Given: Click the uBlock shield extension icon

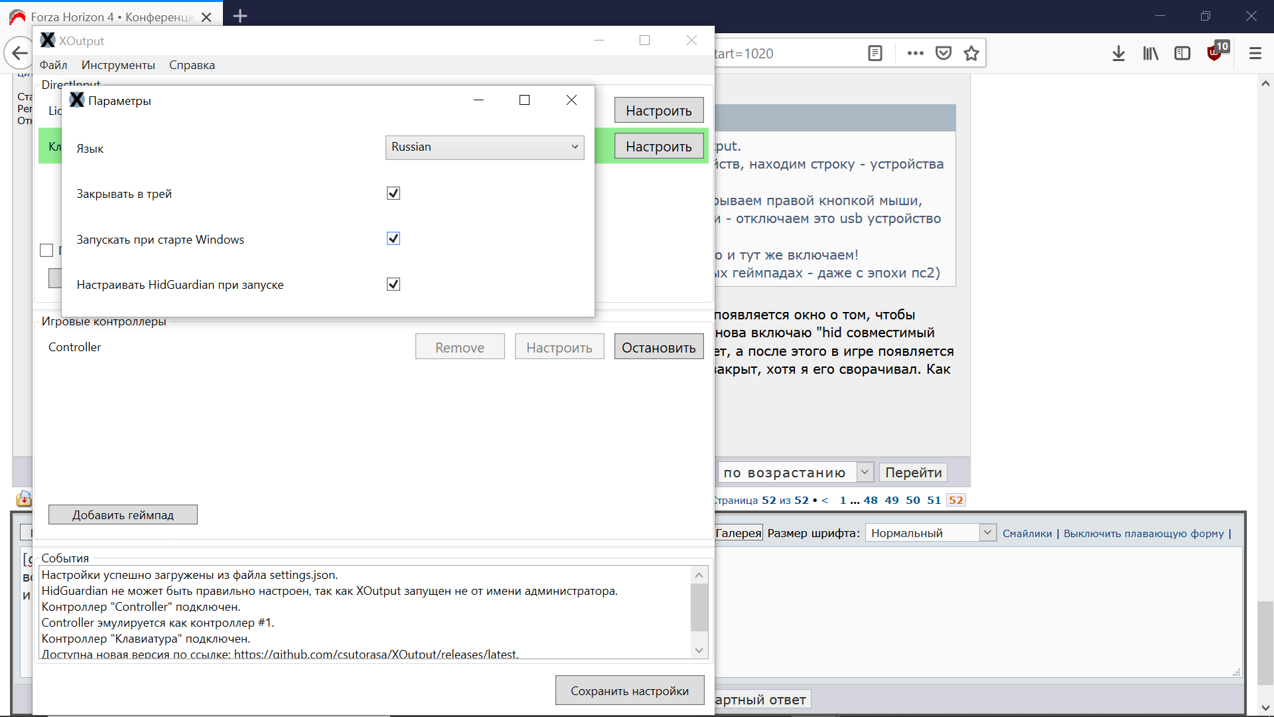Looking at the screenshot, I should tap(1215, 53).
